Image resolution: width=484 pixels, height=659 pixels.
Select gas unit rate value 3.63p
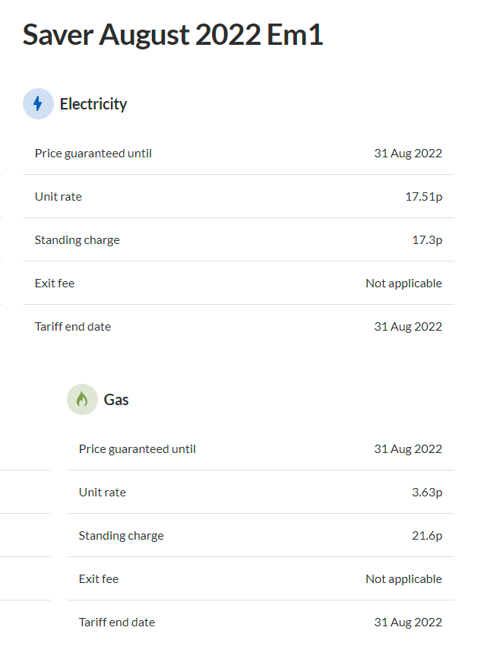(x=427, y=492)
